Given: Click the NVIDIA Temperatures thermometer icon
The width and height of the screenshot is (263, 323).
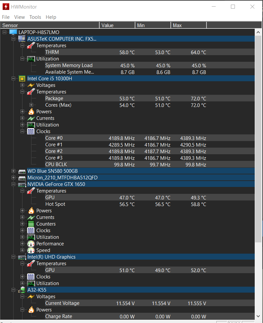Looking at the screenshot, I should [x=31, y=191].
